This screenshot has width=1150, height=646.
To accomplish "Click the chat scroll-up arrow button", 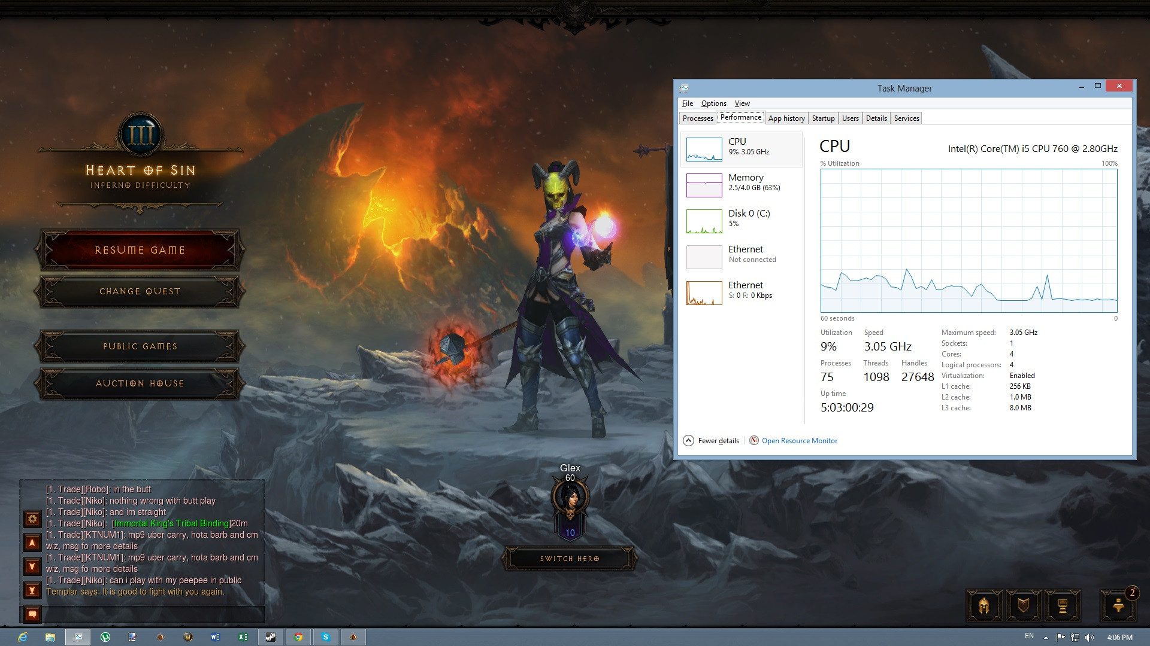I will click(x=32, y=543).
